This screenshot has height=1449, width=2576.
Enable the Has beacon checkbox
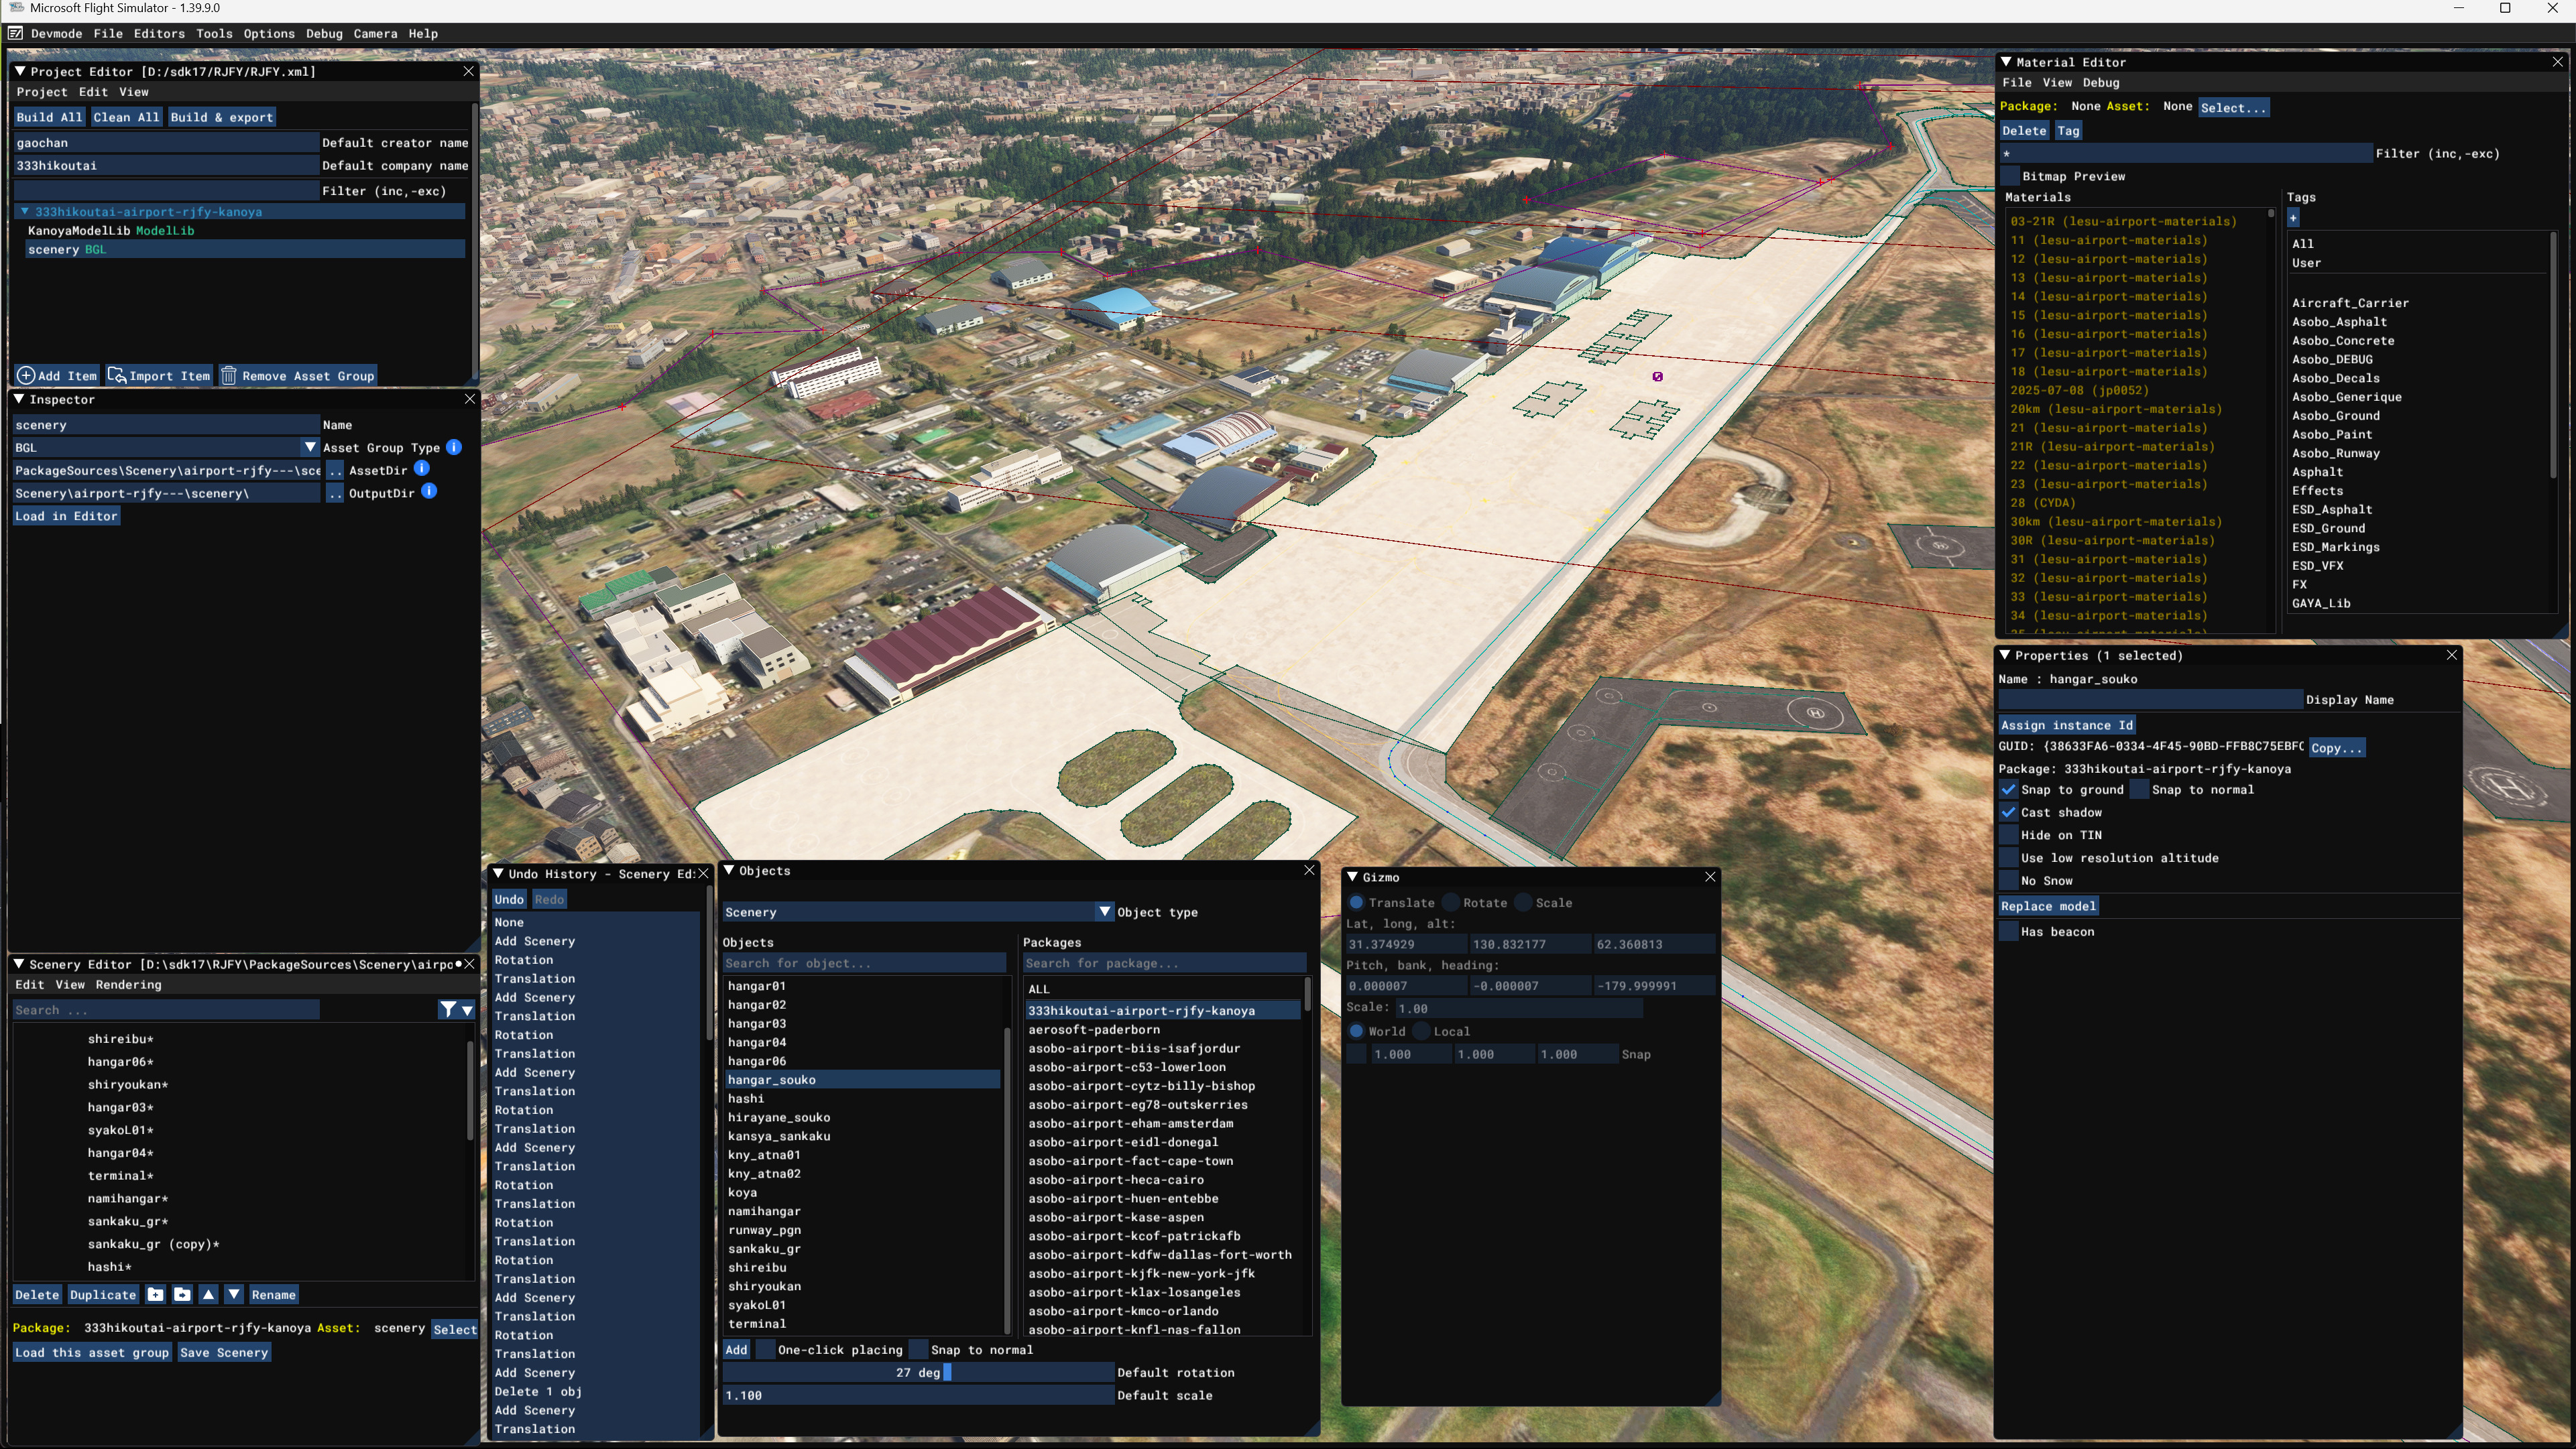(x=2008, y=932)
